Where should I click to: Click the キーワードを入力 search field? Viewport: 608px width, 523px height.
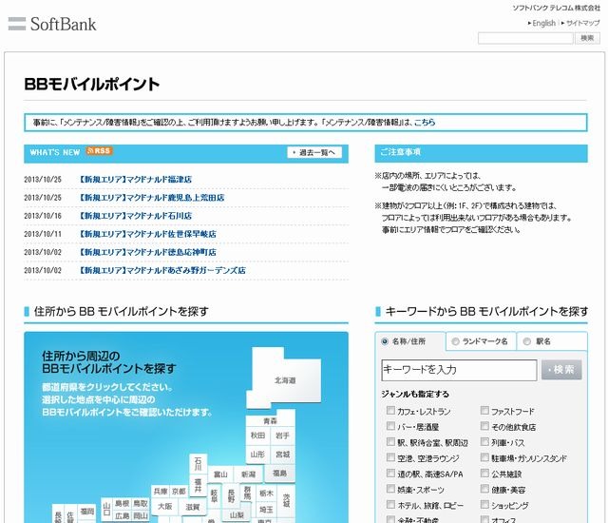[x=459, y=370]
